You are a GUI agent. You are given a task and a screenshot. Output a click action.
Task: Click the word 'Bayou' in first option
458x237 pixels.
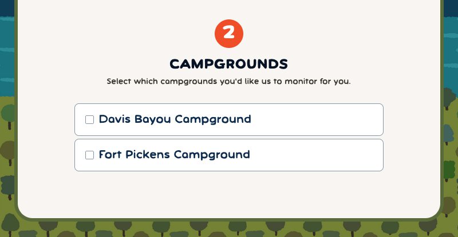click(152, 119)
